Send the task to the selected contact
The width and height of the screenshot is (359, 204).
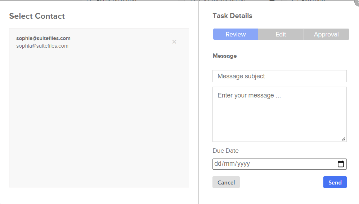335,182
